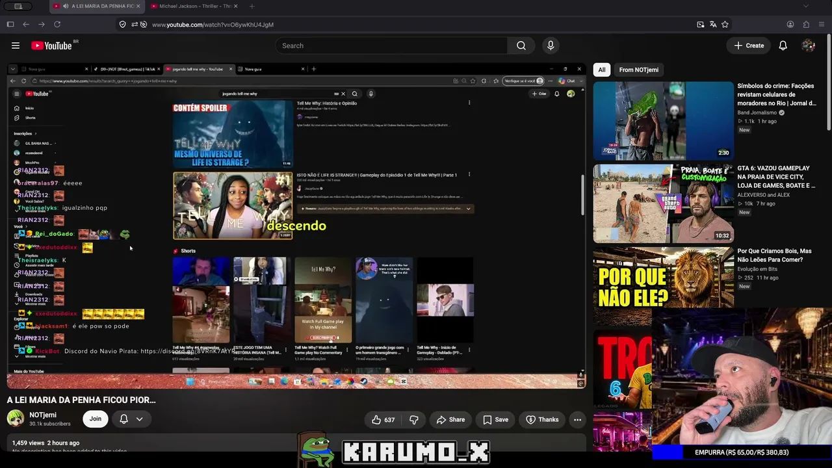Open the Símbolos do crime video title

point(777,94)
